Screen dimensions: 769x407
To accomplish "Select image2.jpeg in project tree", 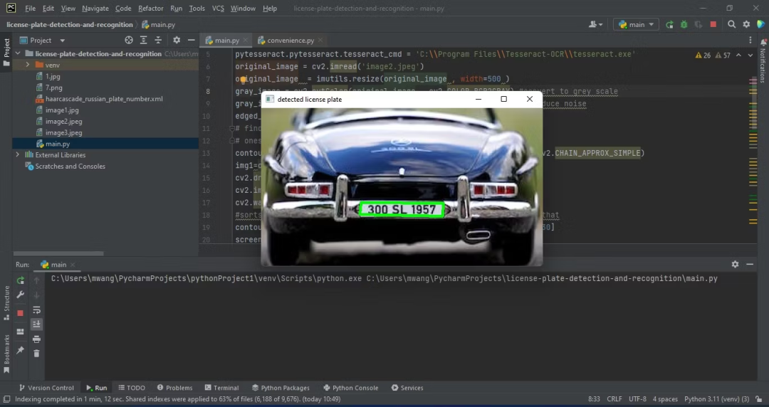I will [64, 122].
